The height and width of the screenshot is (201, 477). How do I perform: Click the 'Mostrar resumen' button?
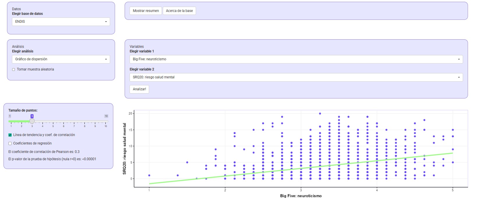pos(146,11)
